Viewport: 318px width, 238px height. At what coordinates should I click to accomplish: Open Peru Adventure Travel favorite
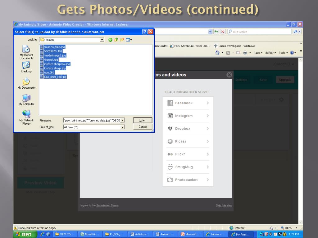tap(190, 46)
